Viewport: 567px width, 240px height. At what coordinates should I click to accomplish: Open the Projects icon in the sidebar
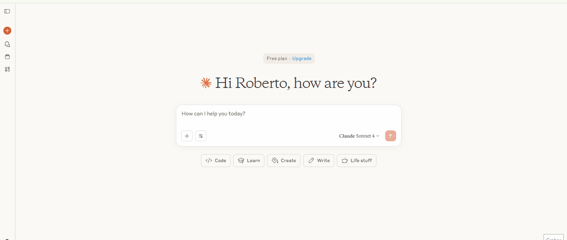pyautogui.click(x=7, y=57)
